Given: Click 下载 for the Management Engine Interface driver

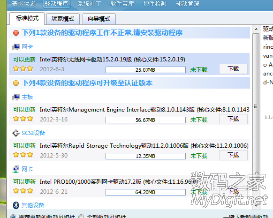Looking at the screenshot, I should (x=233, y=119).
